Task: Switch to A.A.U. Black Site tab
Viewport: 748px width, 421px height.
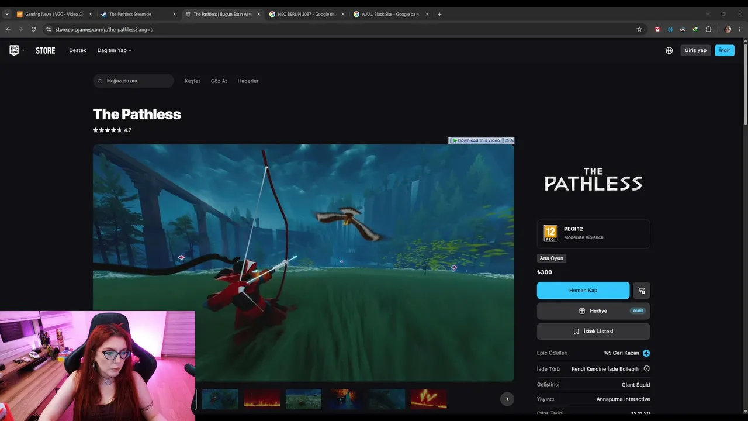Action: [391, 14]
